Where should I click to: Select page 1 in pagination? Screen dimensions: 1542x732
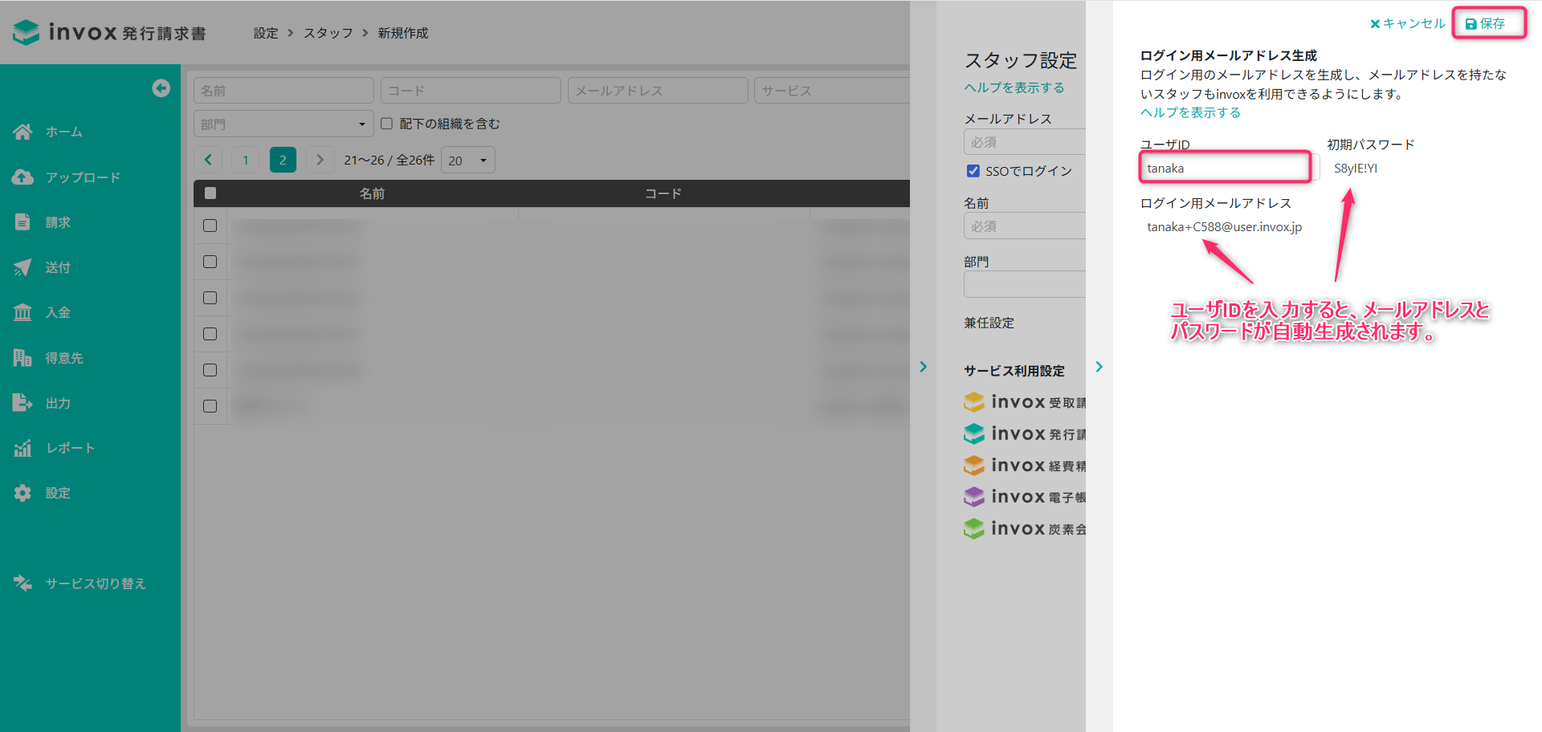click(245, 160)
